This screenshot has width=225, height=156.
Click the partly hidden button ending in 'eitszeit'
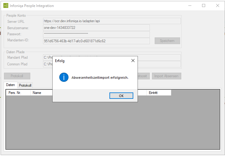(144, 76)
